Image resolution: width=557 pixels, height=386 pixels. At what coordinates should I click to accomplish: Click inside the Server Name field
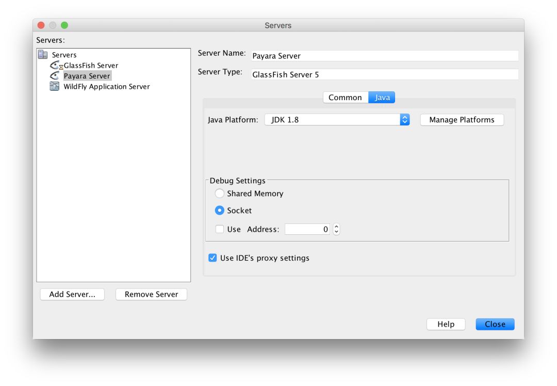384,56
